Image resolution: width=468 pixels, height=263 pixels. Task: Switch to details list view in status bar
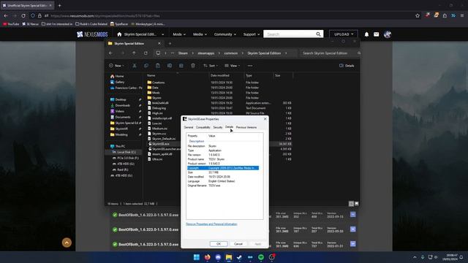tap(351, 204)
